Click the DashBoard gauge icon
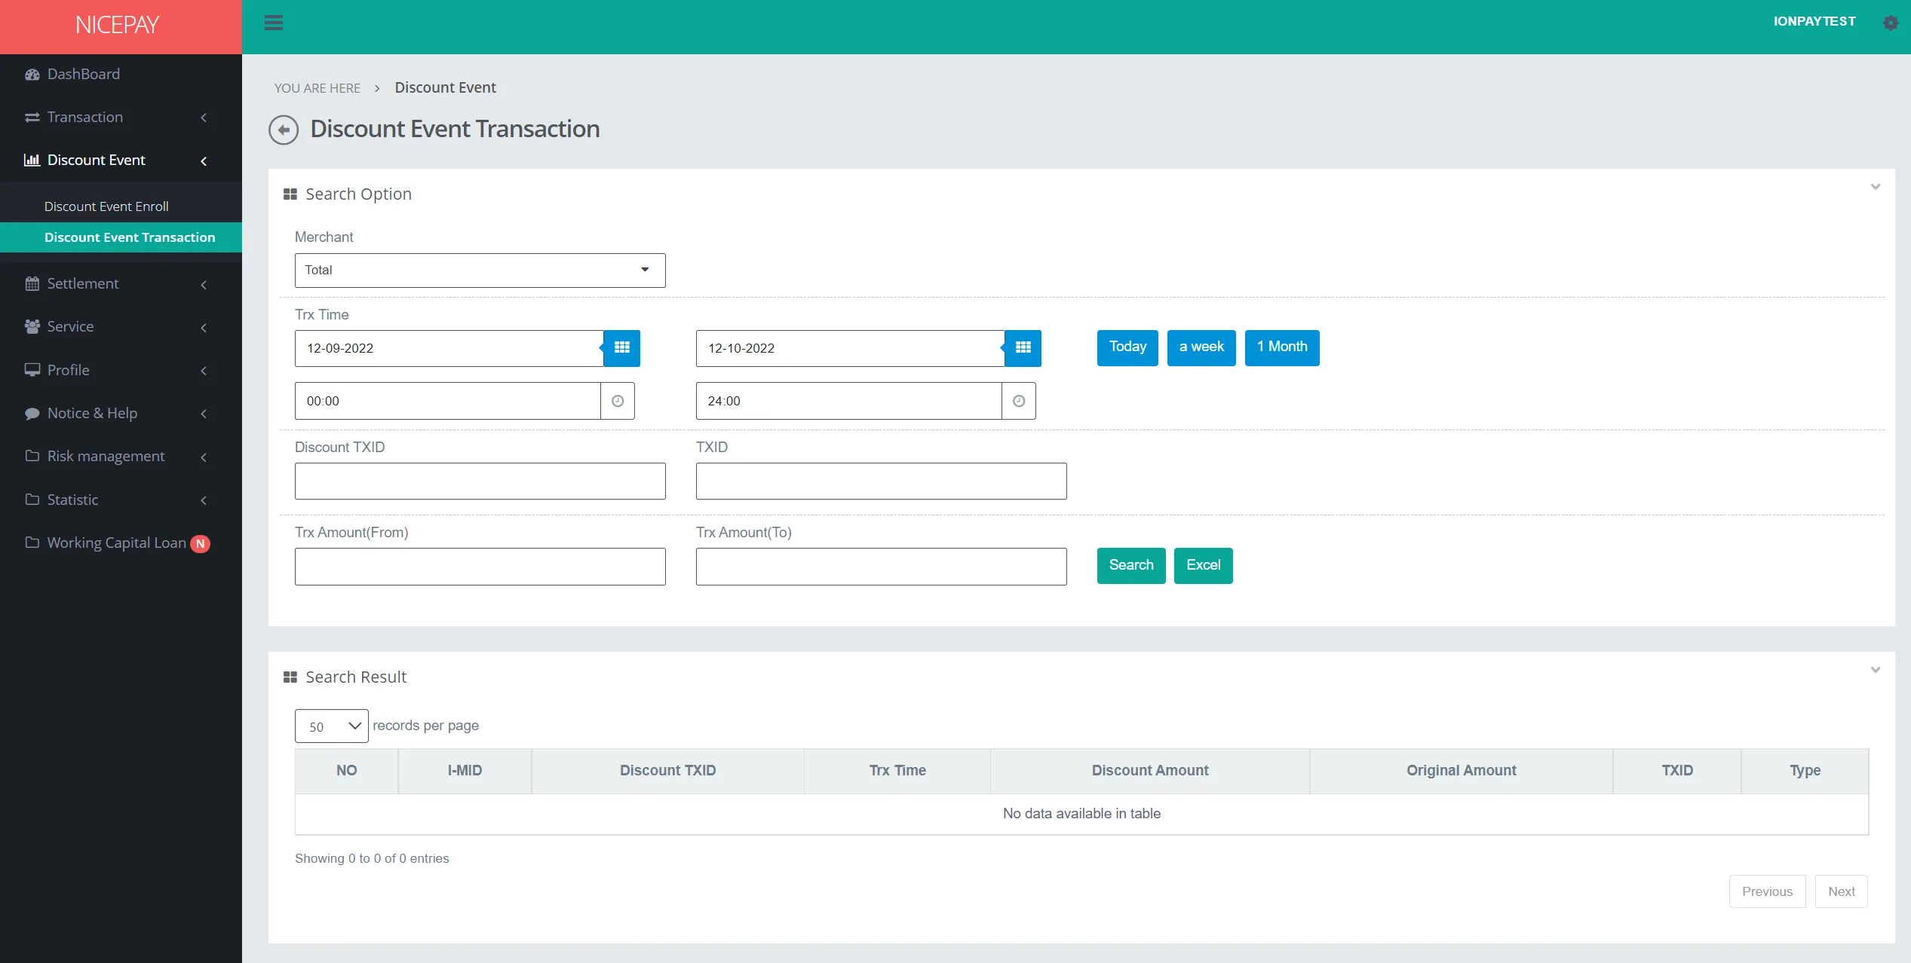1911x963 pixels. [x=32, y=75]
